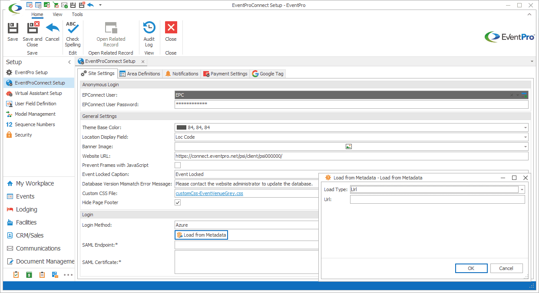Screen dimensions: 539x293
Task: Open the customCss-EventVenueGrey.css link
Action: [x=209, y=193]
